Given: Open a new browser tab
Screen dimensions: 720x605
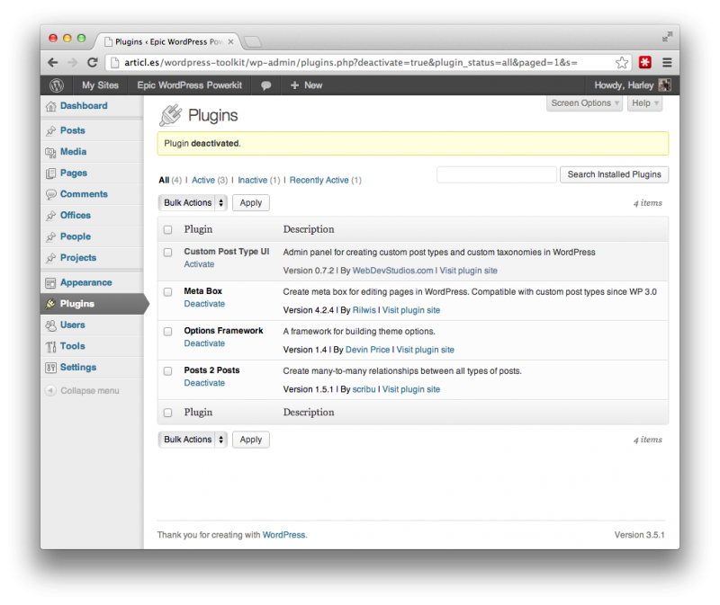Looking at the screenshot, I should [252, 42].
